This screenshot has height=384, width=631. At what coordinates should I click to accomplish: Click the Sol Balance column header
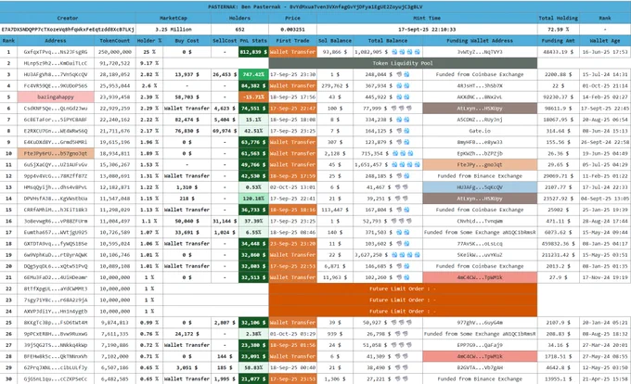click(335, 41)
